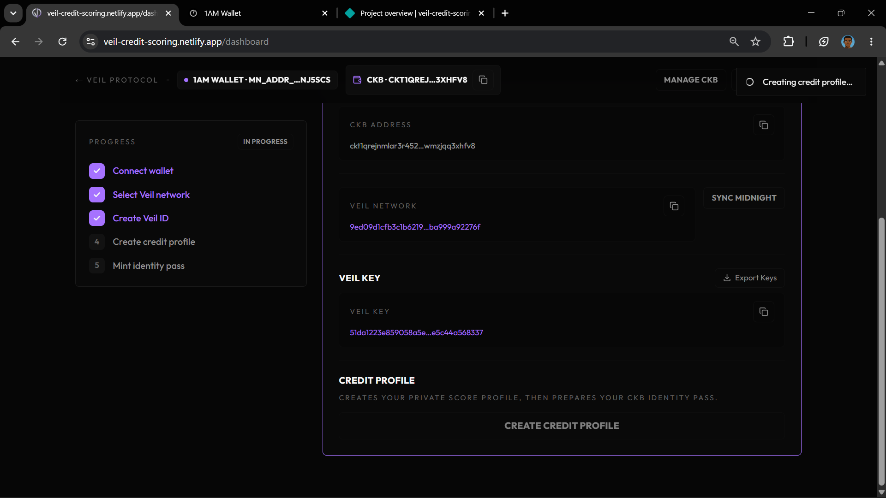Click the Create Credit Profile button

(x=562, y=426)
